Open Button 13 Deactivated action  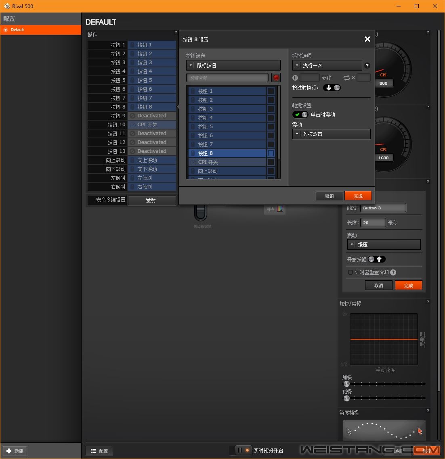[x=152, y=151]
